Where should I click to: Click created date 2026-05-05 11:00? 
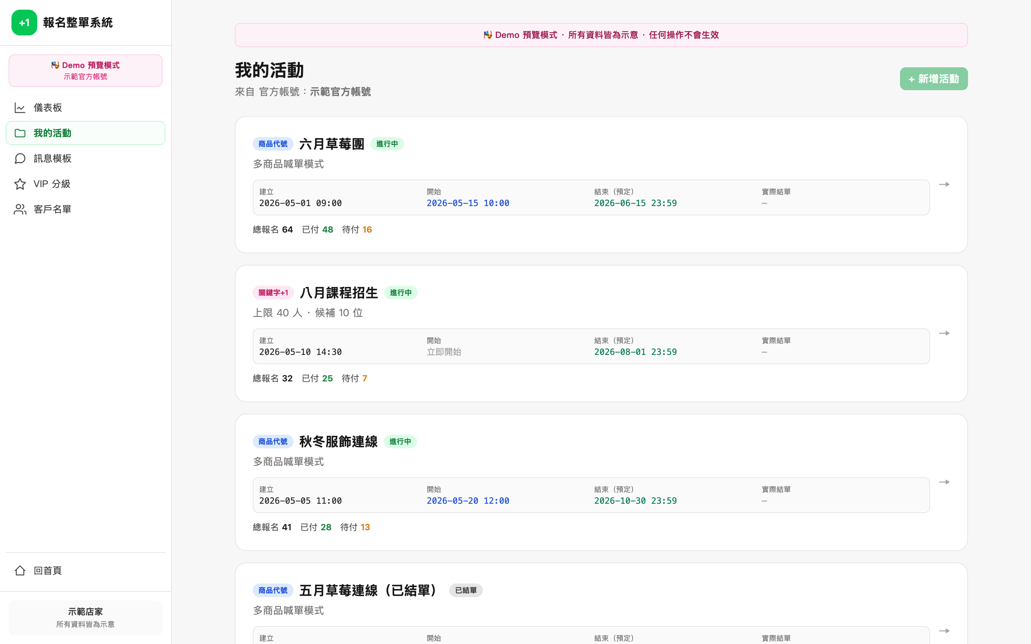(300, 501)
